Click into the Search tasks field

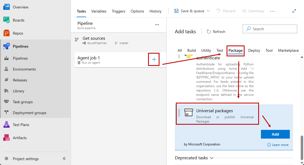point(270,29)
